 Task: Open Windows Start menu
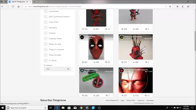pos(2,108)
